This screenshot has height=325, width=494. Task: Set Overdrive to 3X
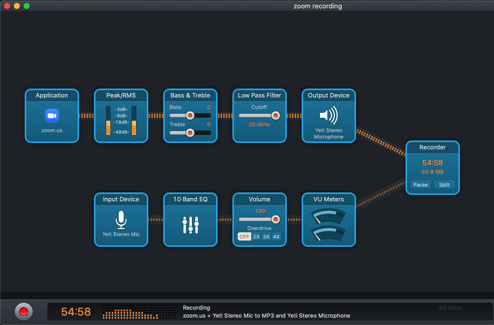coord(266,237)
